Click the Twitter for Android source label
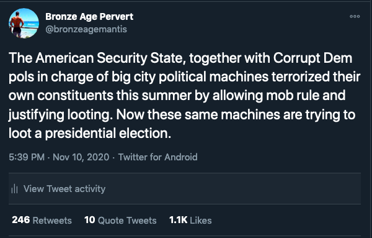 pos(157,157)
